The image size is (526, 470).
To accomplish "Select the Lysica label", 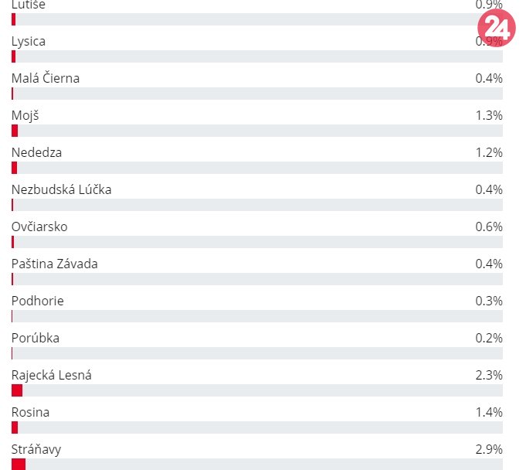I will [x=29, y=41].
